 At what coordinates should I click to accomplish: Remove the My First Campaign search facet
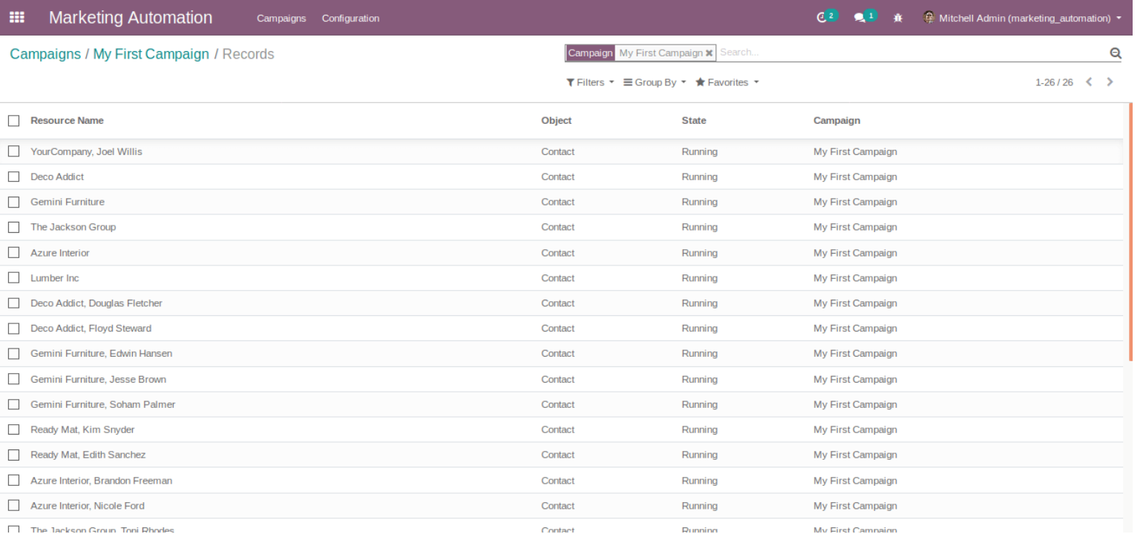coord(709,53)
